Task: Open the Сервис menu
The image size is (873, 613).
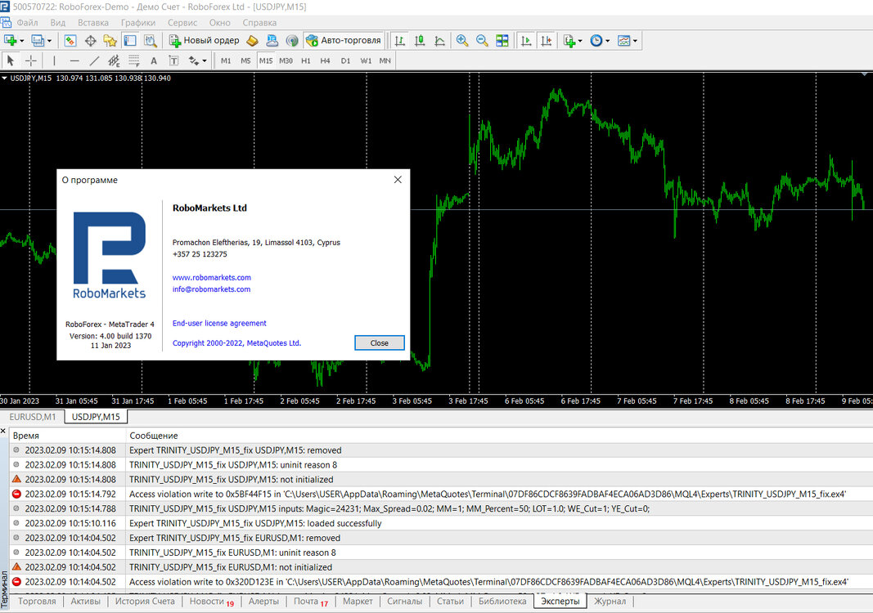Action: pyautogui.click(x=182, y=23)
